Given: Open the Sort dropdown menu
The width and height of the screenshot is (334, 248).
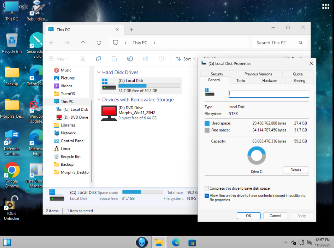Looking at the screenshot, I should click(185, 59).
